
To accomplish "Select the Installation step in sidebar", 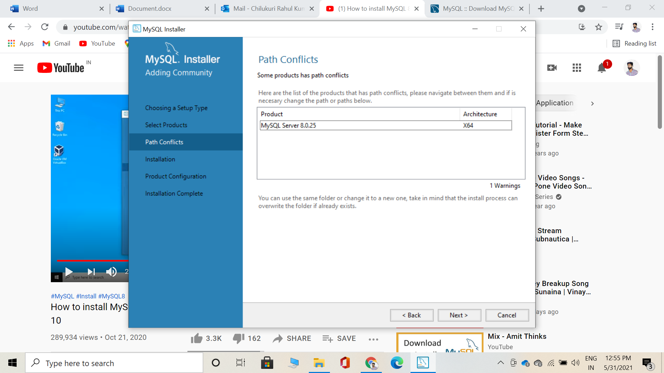I will tap(160, 159).
